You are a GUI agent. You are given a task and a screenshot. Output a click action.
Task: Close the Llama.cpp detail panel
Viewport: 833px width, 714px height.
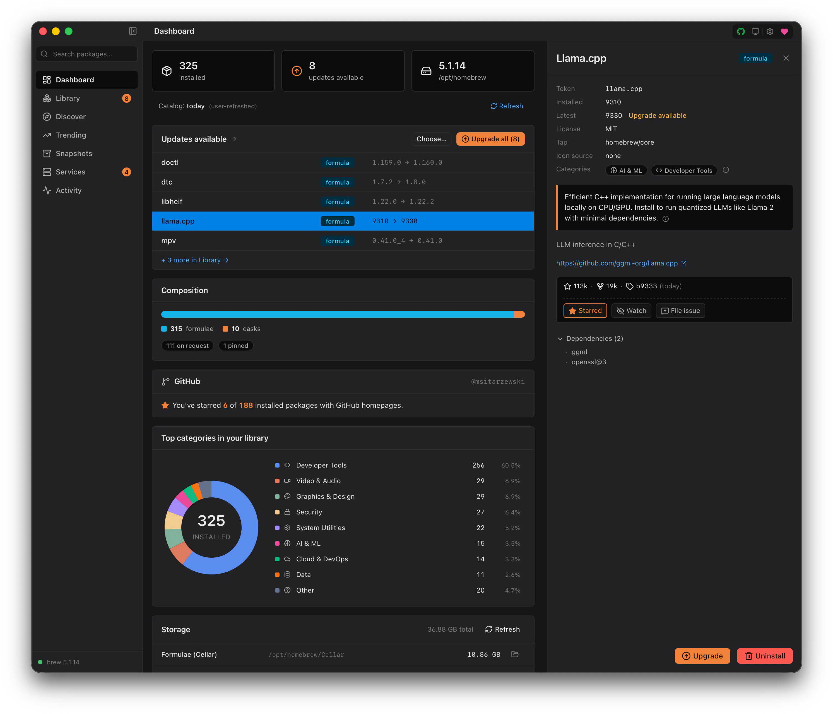[786, 58]
